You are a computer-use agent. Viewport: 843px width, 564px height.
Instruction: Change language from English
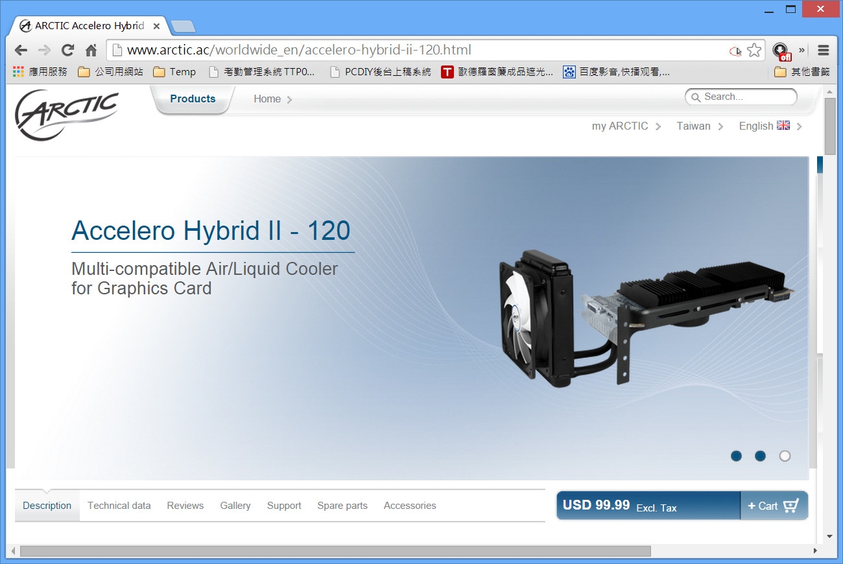point(770,126)
